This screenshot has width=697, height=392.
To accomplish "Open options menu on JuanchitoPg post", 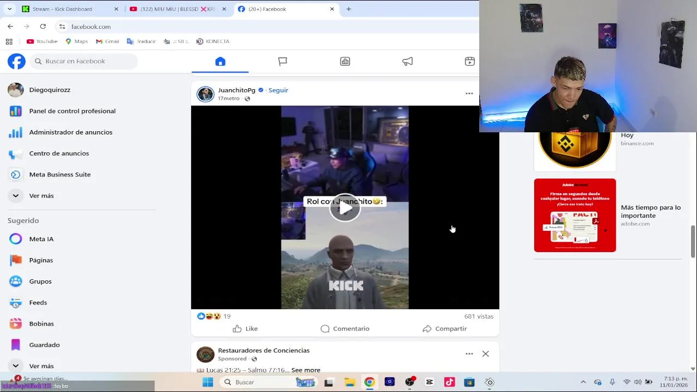I will pos(469,94).
